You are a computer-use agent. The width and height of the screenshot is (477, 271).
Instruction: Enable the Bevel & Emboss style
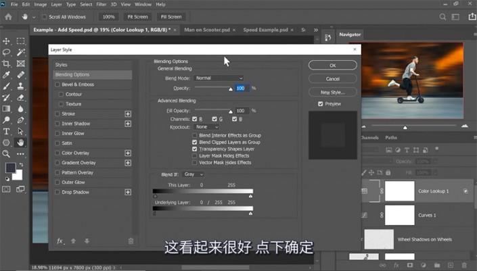coord(58,84)
